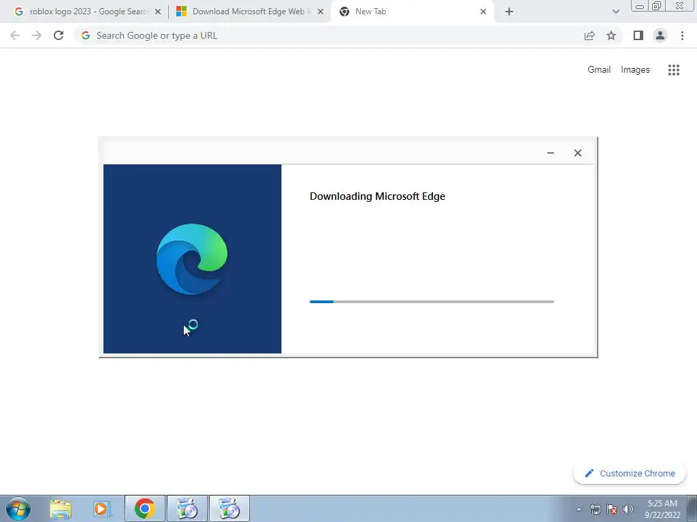
Task: Open the Windows Start menu
Action: (18, 508)
